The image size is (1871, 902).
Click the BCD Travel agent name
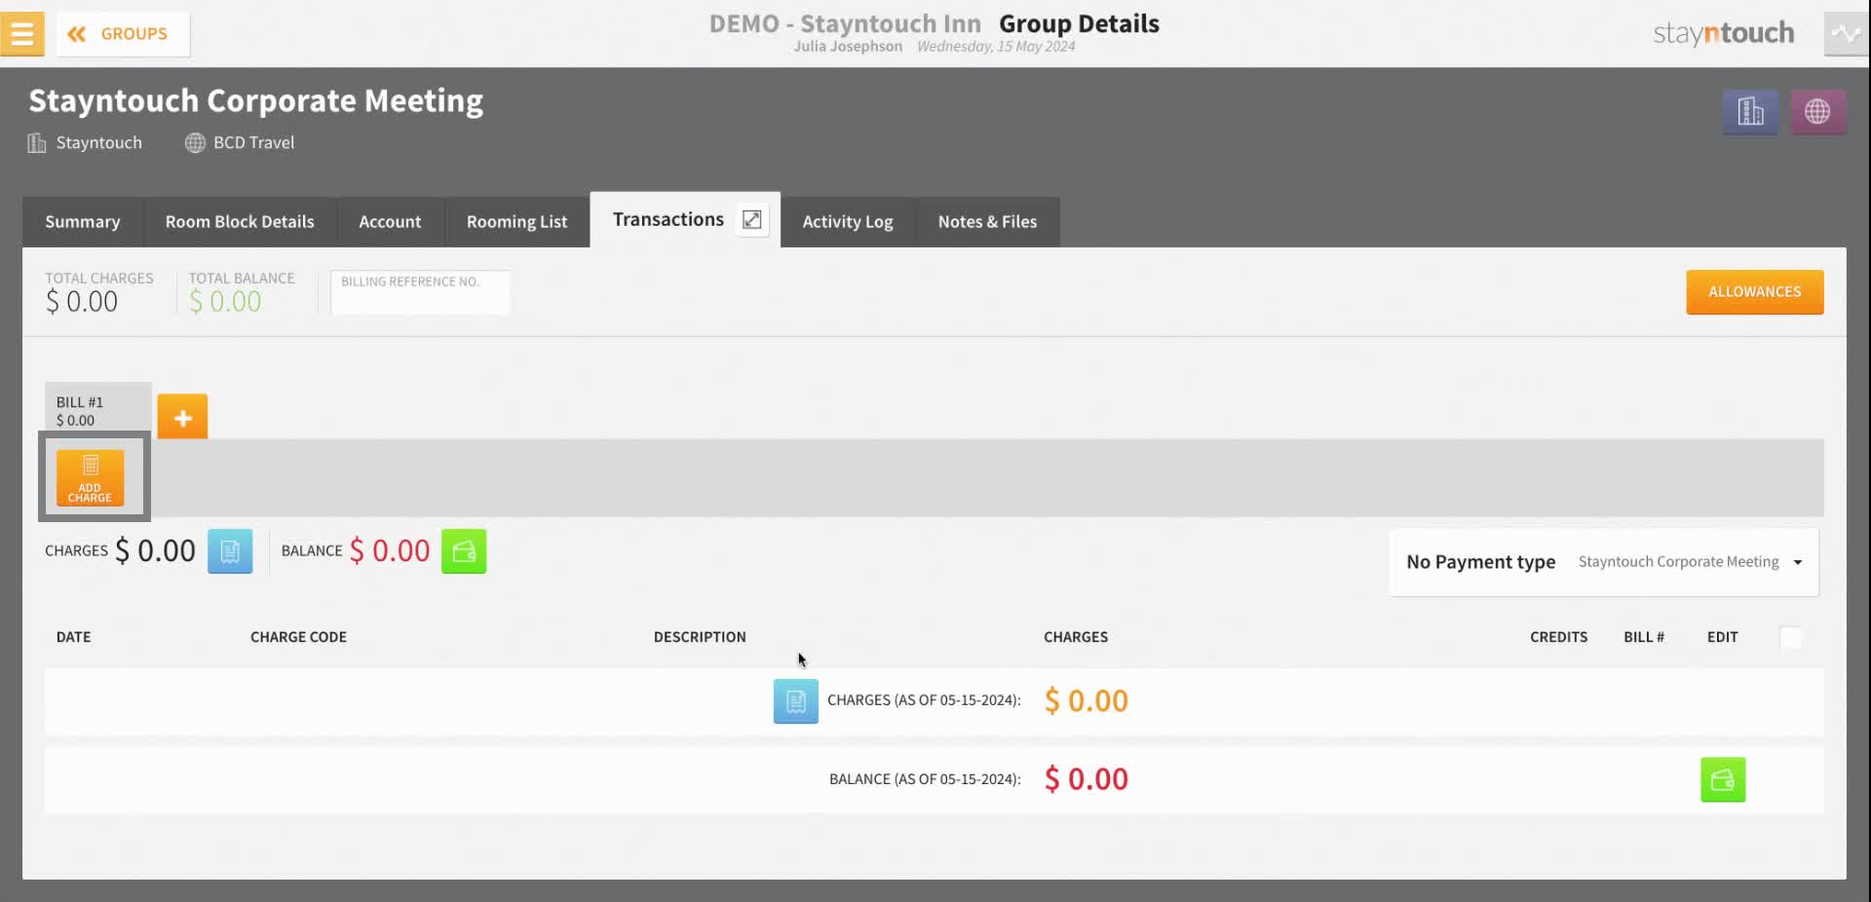tap(253, 142)
